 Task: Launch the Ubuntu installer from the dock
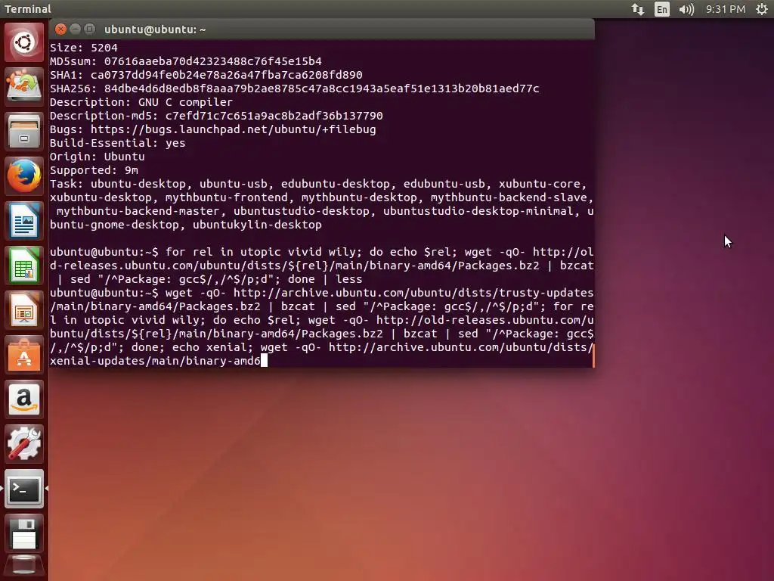(23, 86)
